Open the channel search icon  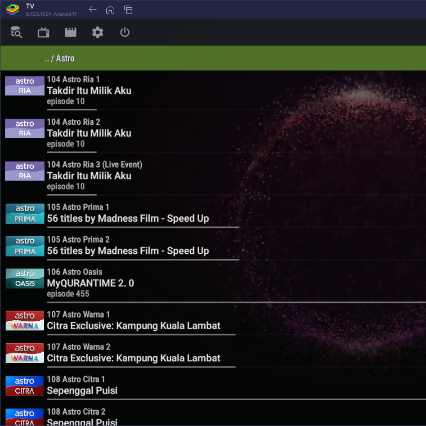point(16,32)
